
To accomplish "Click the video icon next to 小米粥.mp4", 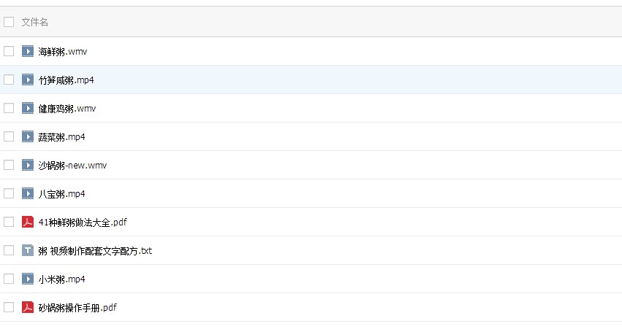I will (27, 279).
